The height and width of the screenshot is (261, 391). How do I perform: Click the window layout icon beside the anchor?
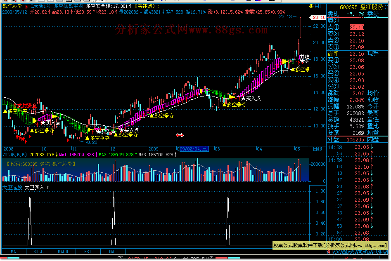(318, 6)
